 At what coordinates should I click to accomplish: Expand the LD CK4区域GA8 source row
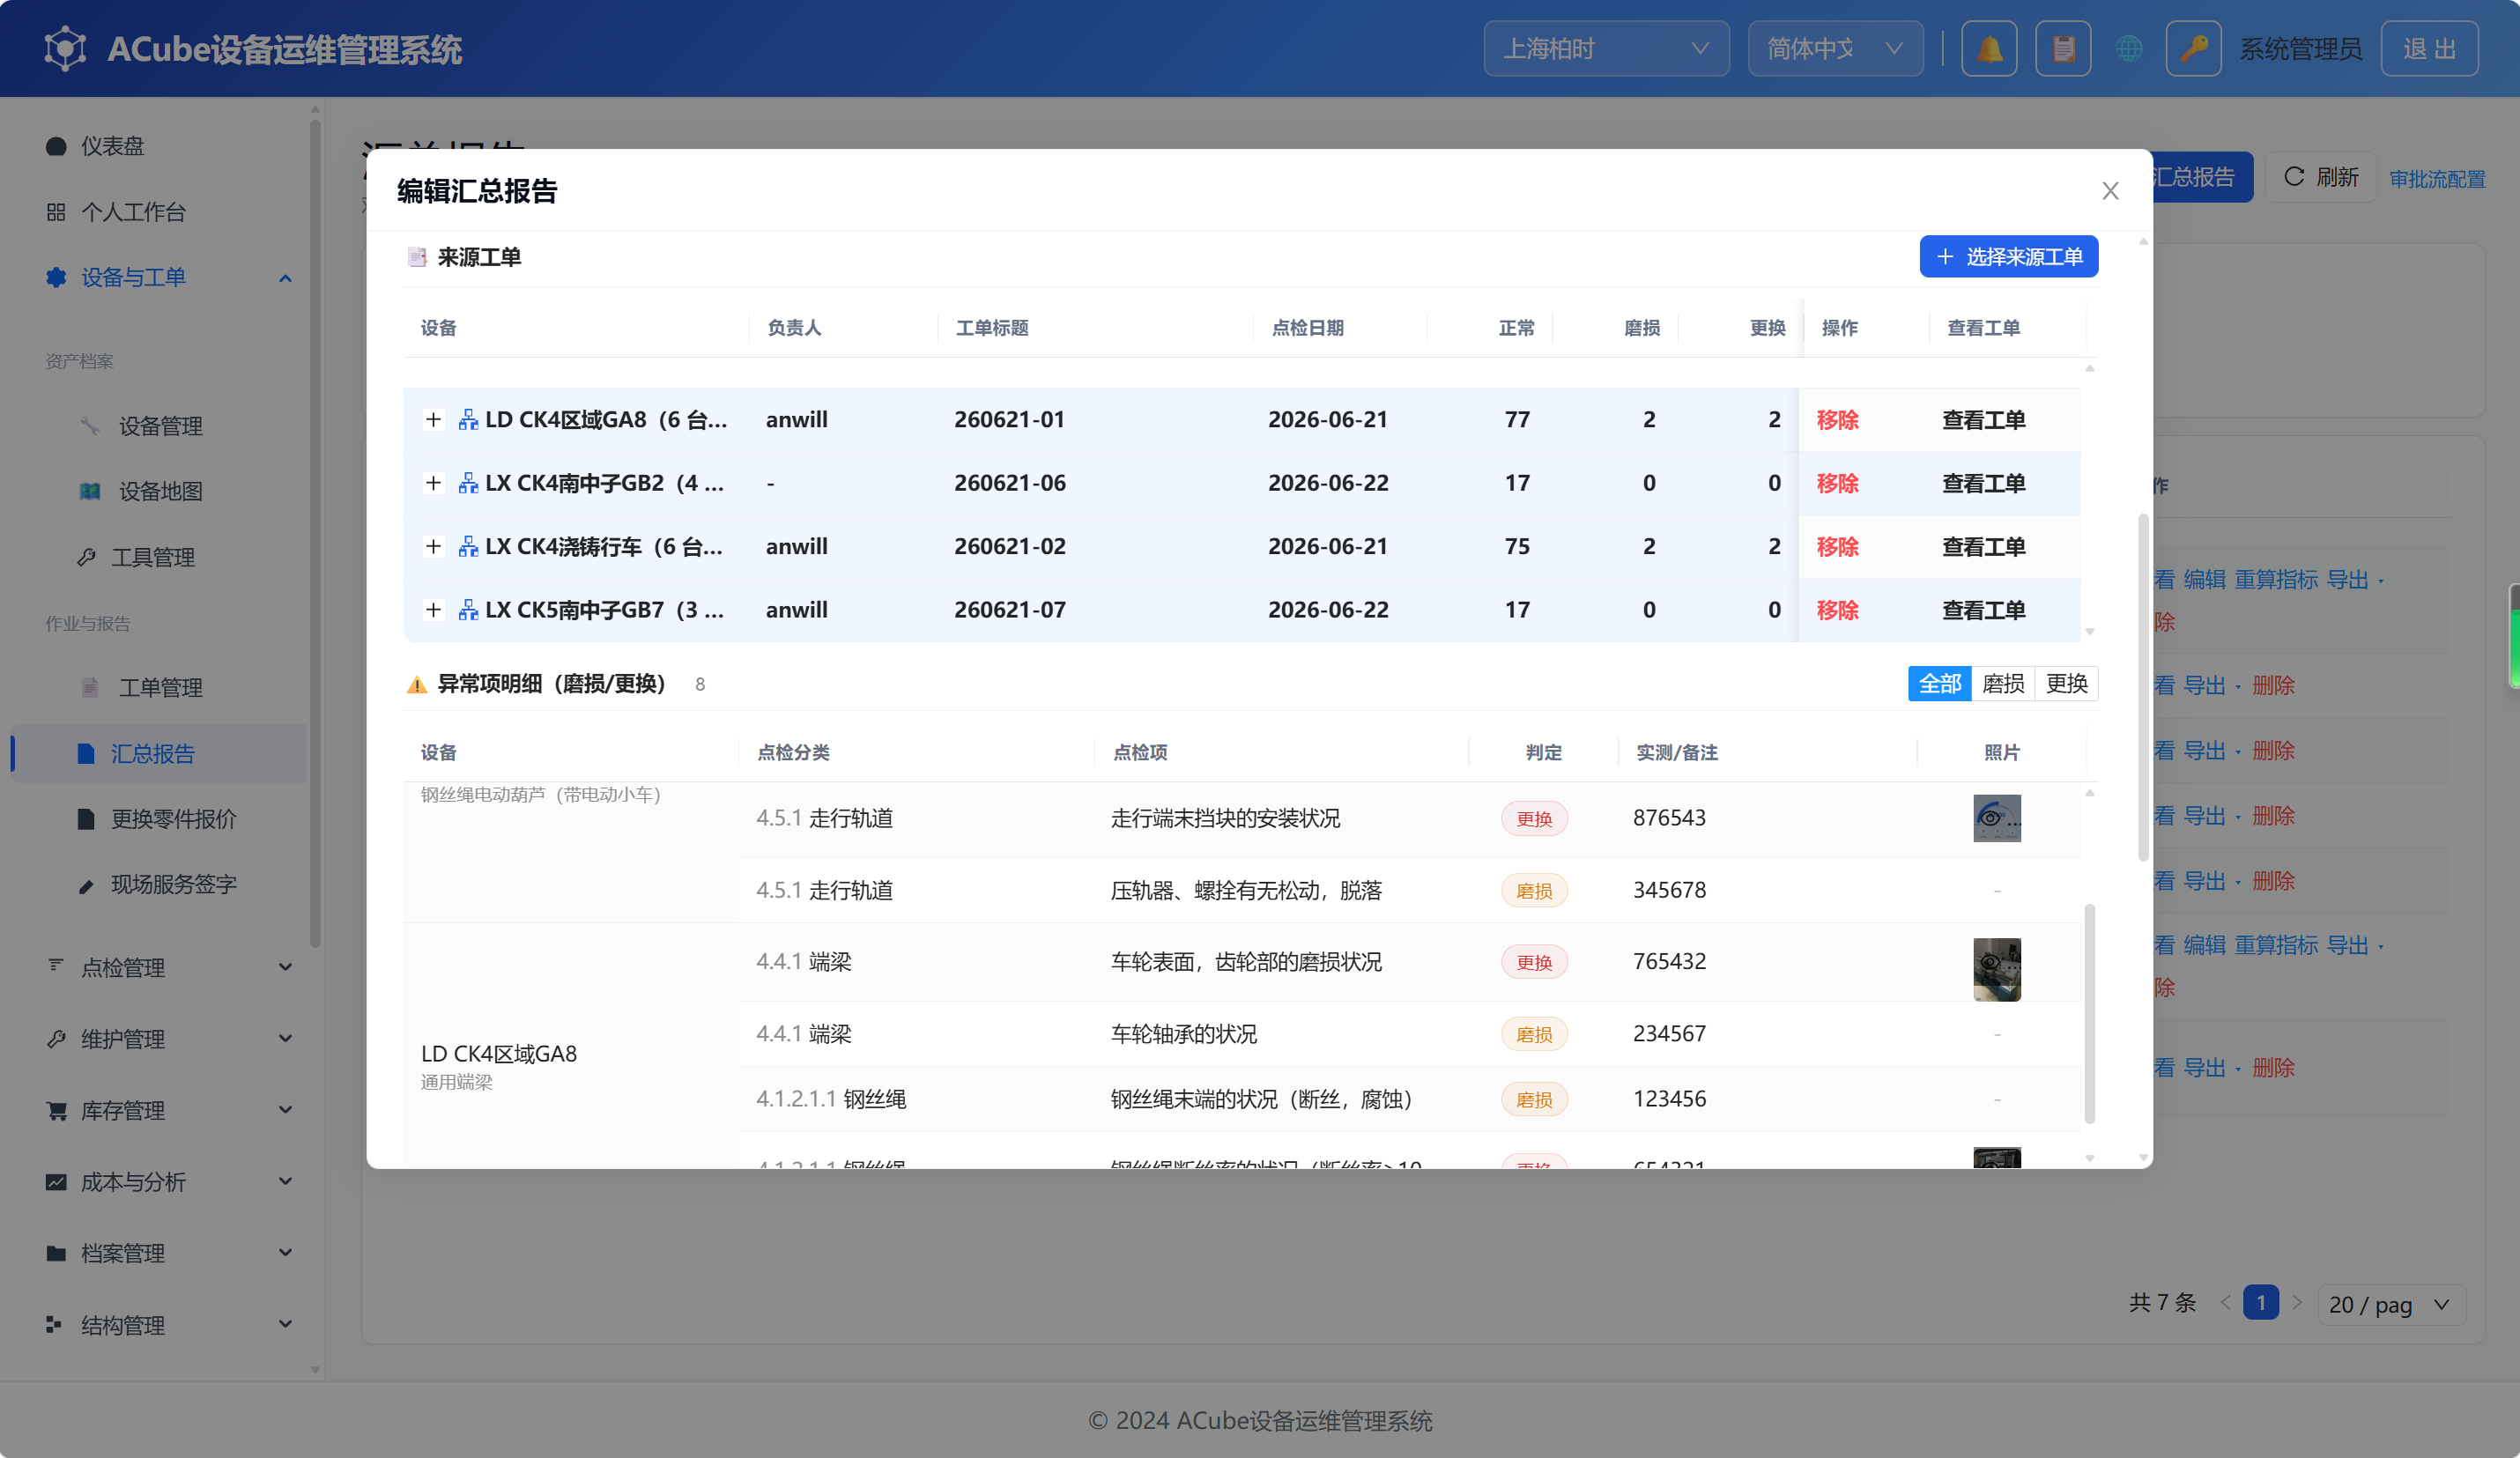click(433, 419)
